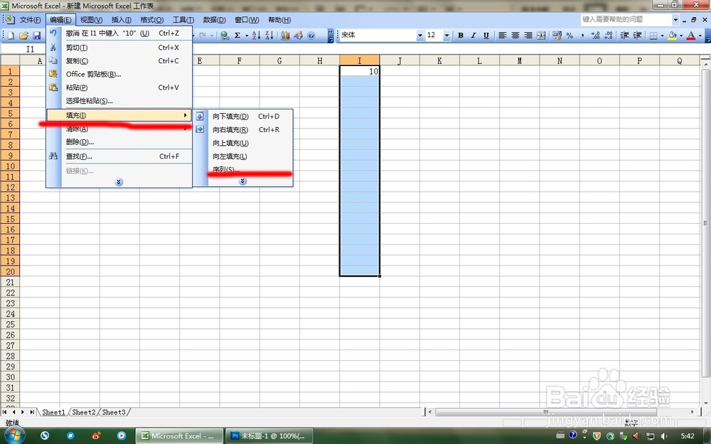Viewport: 711px width, 444px height.
Task: Click the Align Left icon
Action: 503,36
